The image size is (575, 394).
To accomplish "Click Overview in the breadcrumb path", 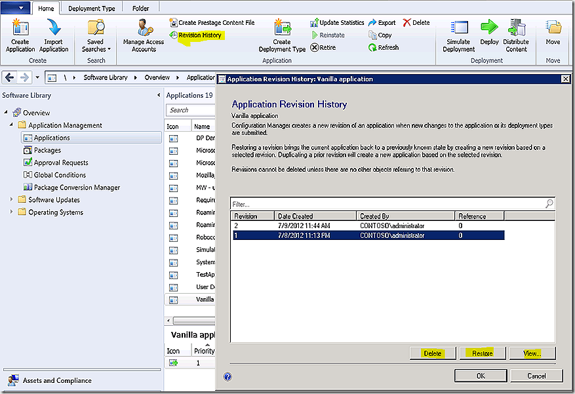I will click(157, 77).
